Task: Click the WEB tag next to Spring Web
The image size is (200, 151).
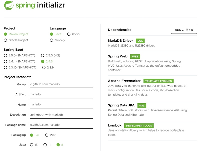Action: (x=135, y=56)
